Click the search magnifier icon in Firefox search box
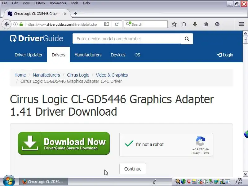The height and width of the screenshot is (186, 248). pyautogui.click(x=129, y=24)
